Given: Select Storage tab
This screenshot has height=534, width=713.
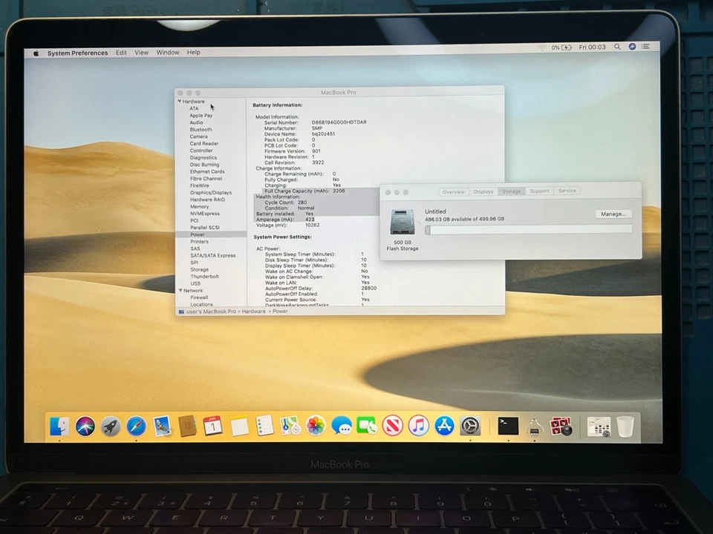Looking at the screenshot, I should pyautogui.click(x=511, y=191).
